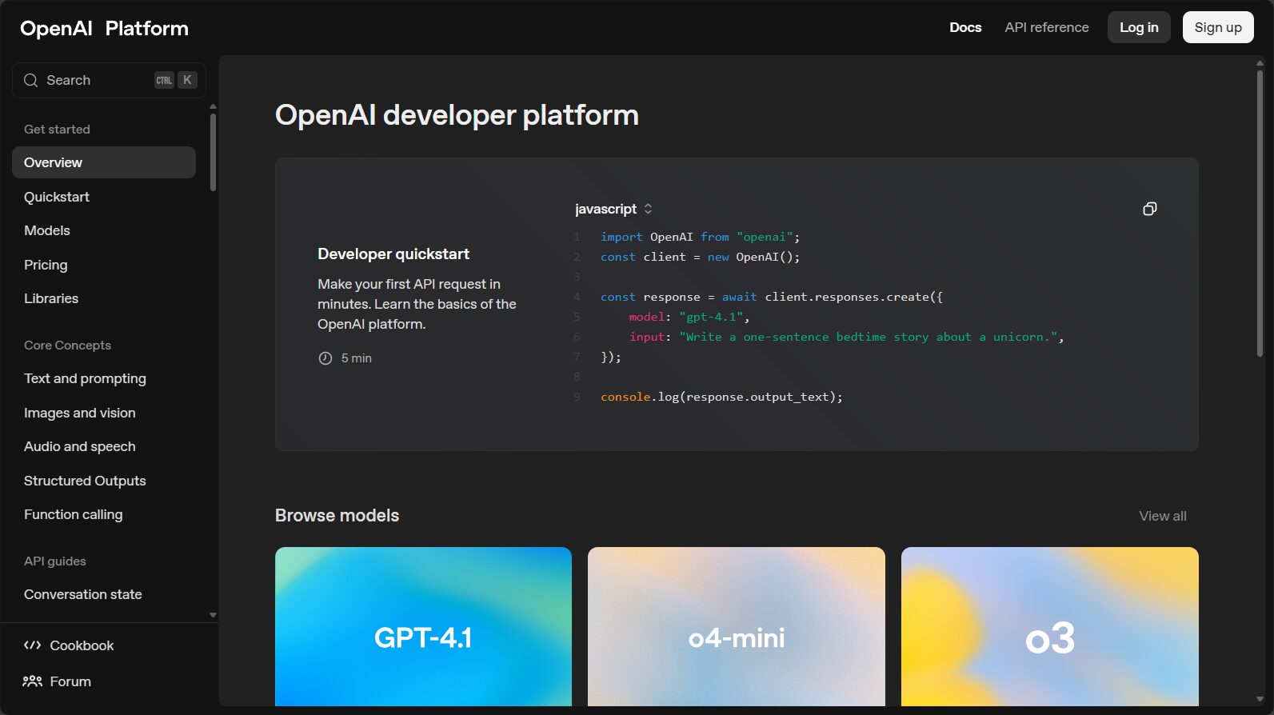Open the GPT-4.1 model card
This screenshot has width=1274, height=715.
(x=423, y=626)
